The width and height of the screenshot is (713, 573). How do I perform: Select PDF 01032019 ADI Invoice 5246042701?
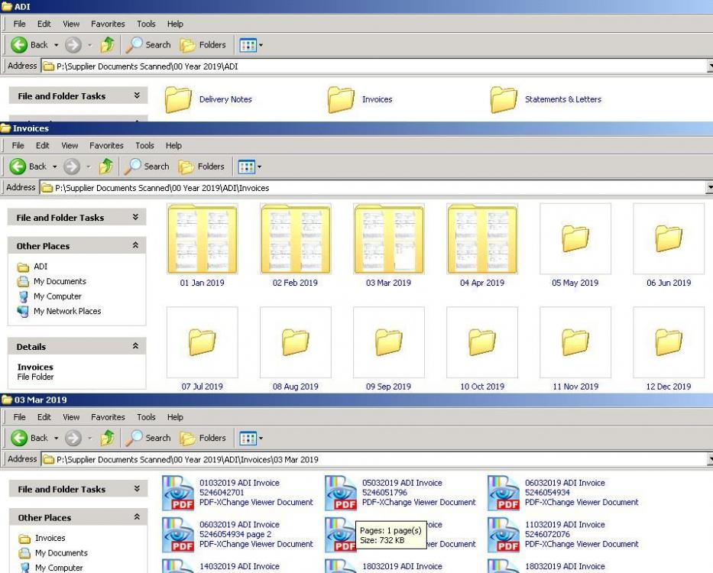(x=238, y=493)
